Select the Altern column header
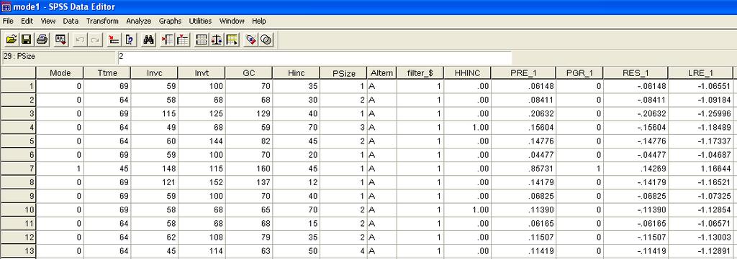This screenshot has height=259, width=737. point(381,72)
